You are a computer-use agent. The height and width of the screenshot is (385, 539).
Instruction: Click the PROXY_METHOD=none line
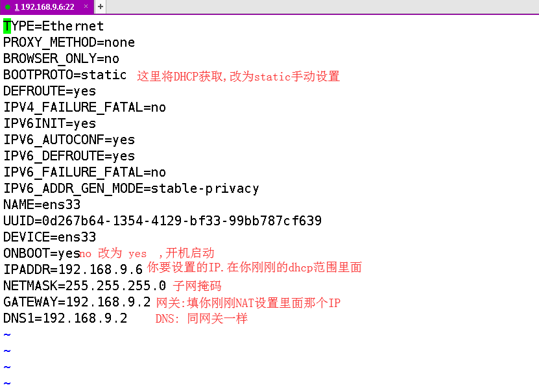[x=69, y=43]
